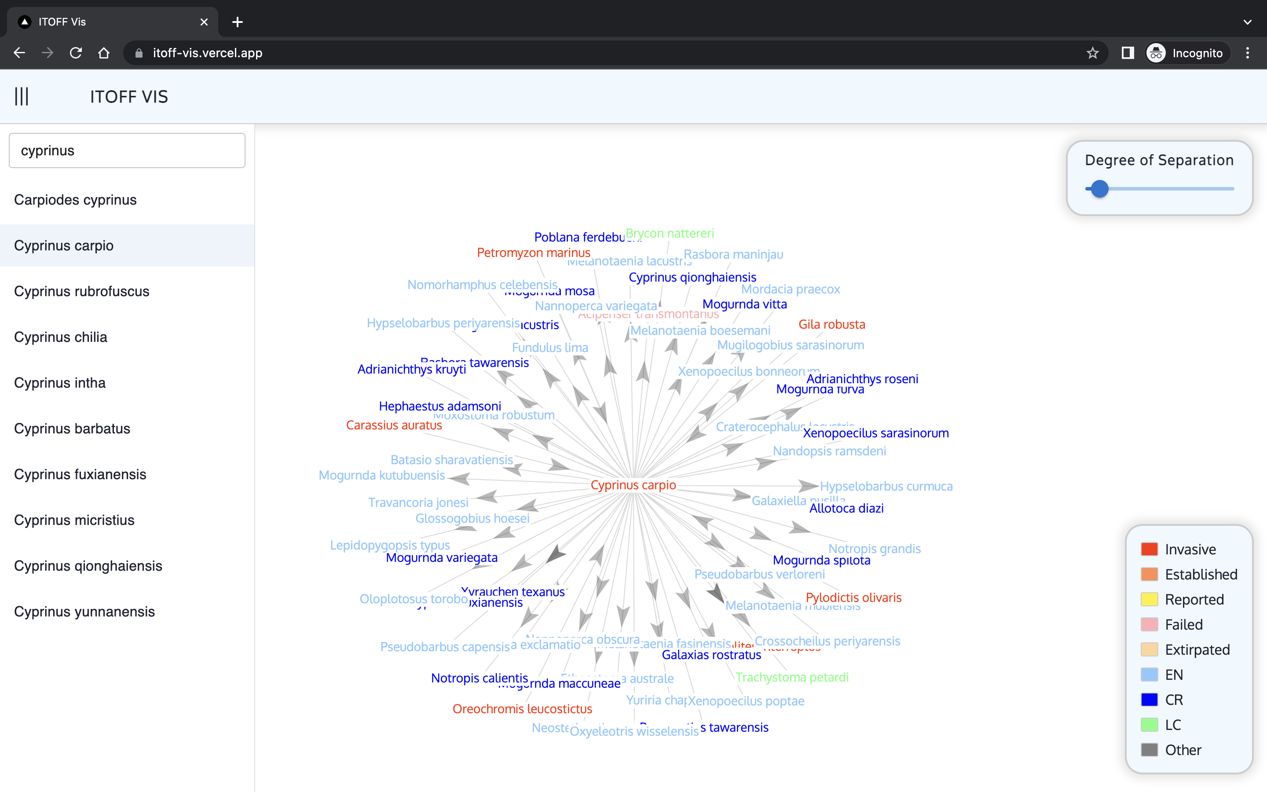Click the CR blue legend swatch
This screenshot has height=792, width=1267.
click(1149, 700)
